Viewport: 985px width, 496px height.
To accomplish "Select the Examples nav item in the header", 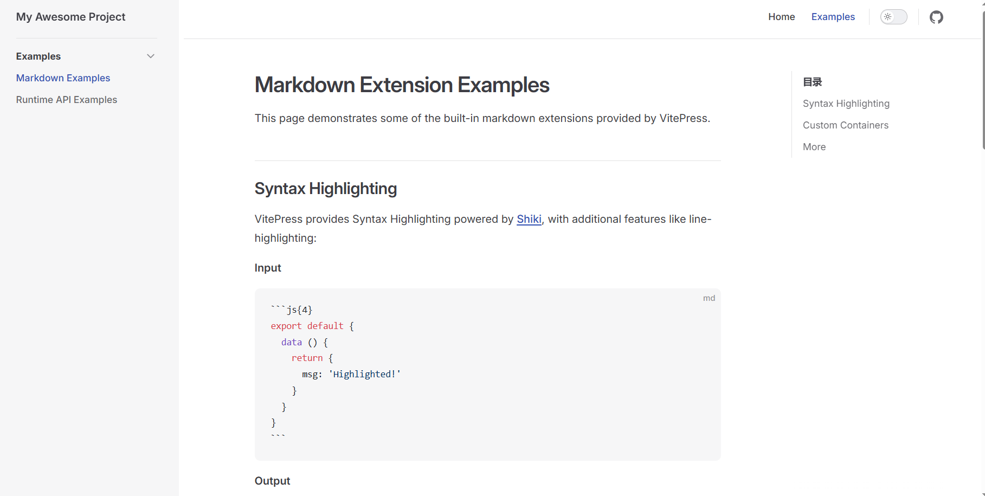I will [833, 17].
